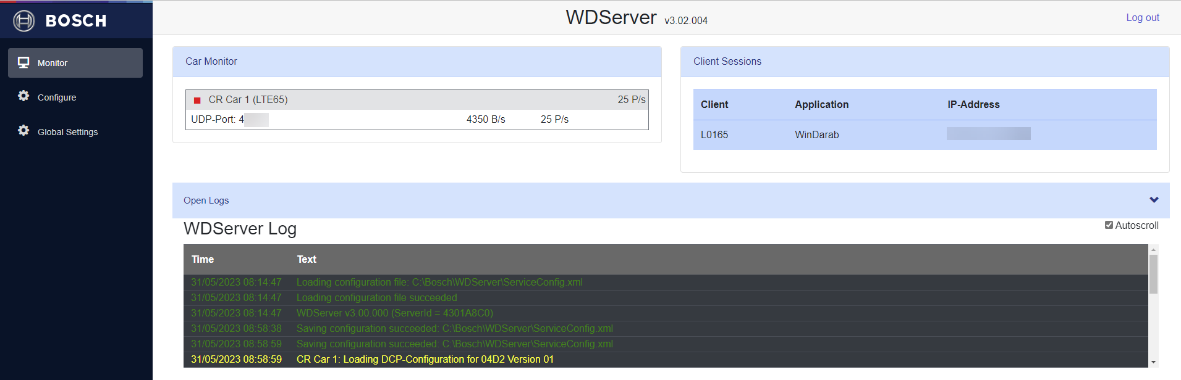Select the 'Loading configuration file succeeded' log entry
1181x380 pixels.
[x=666, y=298]
